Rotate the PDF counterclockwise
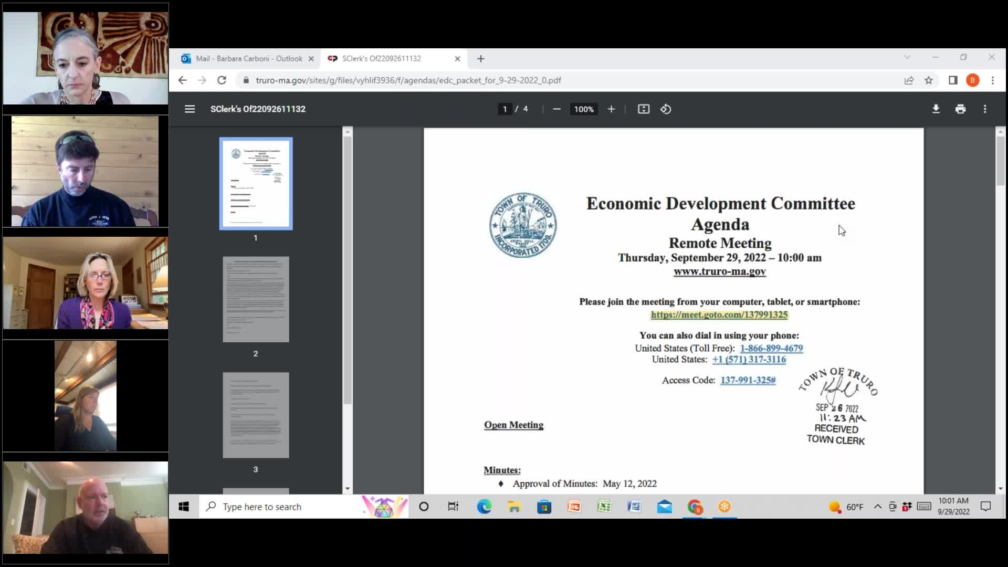The width and height of the screenshot is (1008, 567). [x=666, y=109]
